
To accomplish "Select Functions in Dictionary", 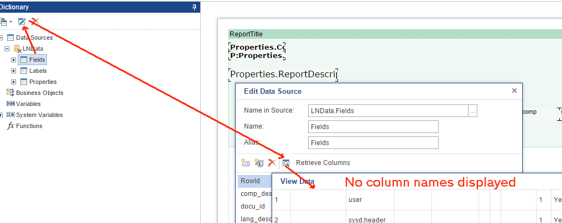I will [x=29, y=126].
